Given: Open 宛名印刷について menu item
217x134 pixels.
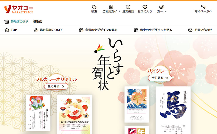Looking at the screenshot, I should pos(48,30).
